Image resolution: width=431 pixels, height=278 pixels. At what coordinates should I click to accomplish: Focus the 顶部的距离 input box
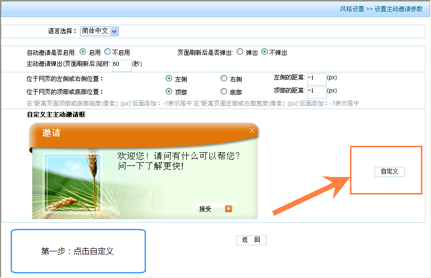coord(316,91)
